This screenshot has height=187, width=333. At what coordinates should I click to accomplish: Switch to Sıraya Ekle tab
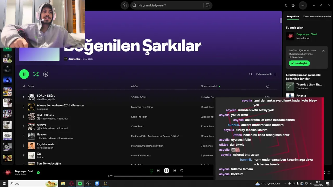[x=293, y=17]
